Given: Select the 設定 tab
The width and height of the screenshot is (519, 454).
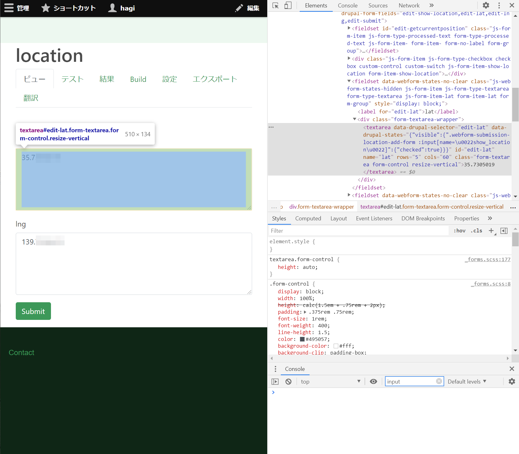Looking at the screenshot, I should [x=170, y=79].
